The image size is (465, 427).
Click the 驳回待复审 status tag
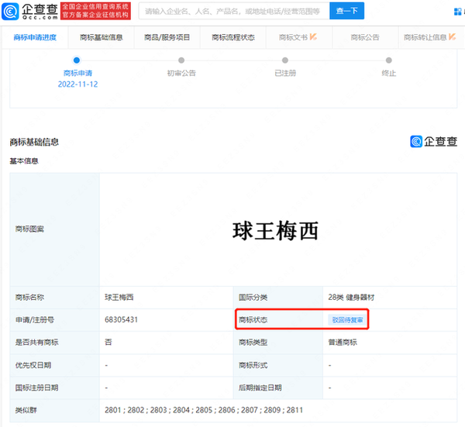346,319
